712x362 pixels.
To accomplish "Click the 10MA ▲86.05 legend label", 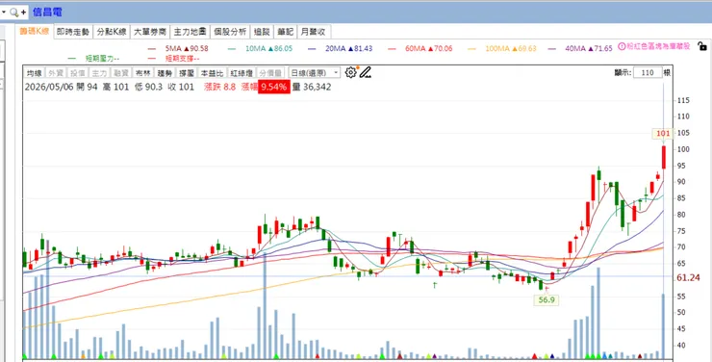I will 268,48.
